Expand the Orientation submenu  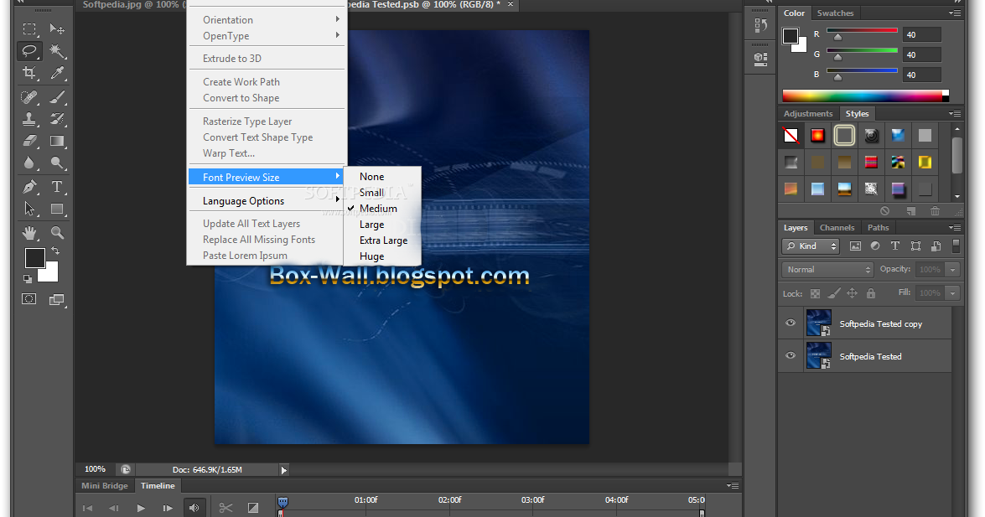(x=267, y=19)
